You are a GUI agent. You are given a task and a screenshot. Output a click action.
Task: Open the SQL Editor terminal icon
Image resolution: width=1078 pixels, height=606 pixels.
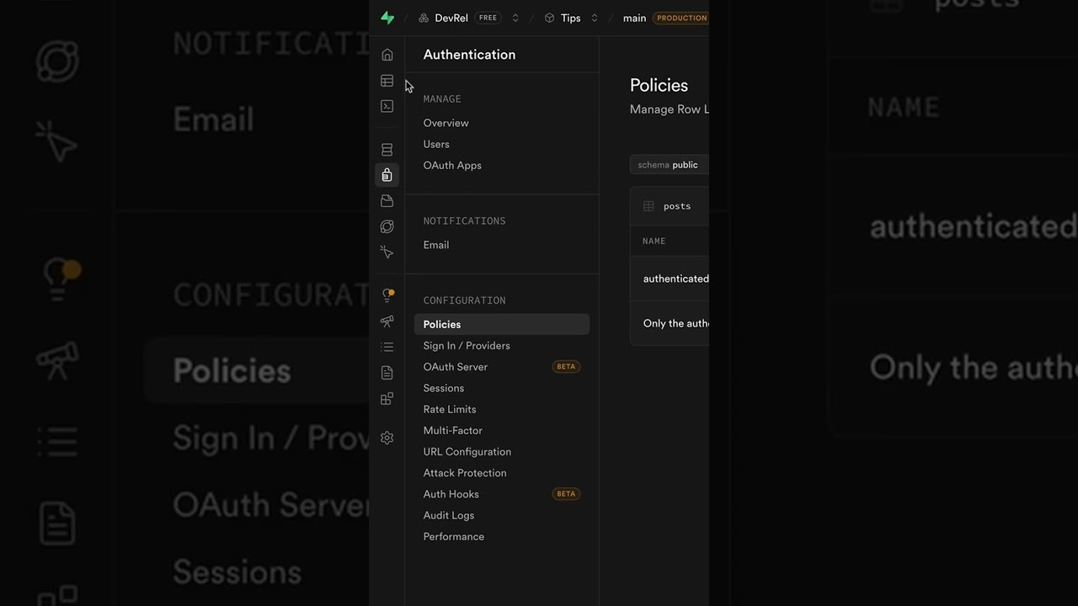pos(387,106)
